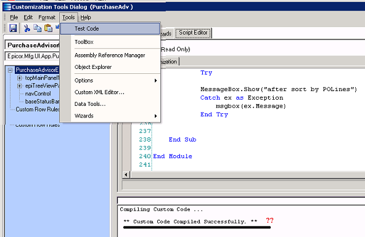Image resolution: width=365 pixels, height=237 pixels.
Task: Click the Copy toolbar icon
Action: pyautogui.click(x=37, y=28)
